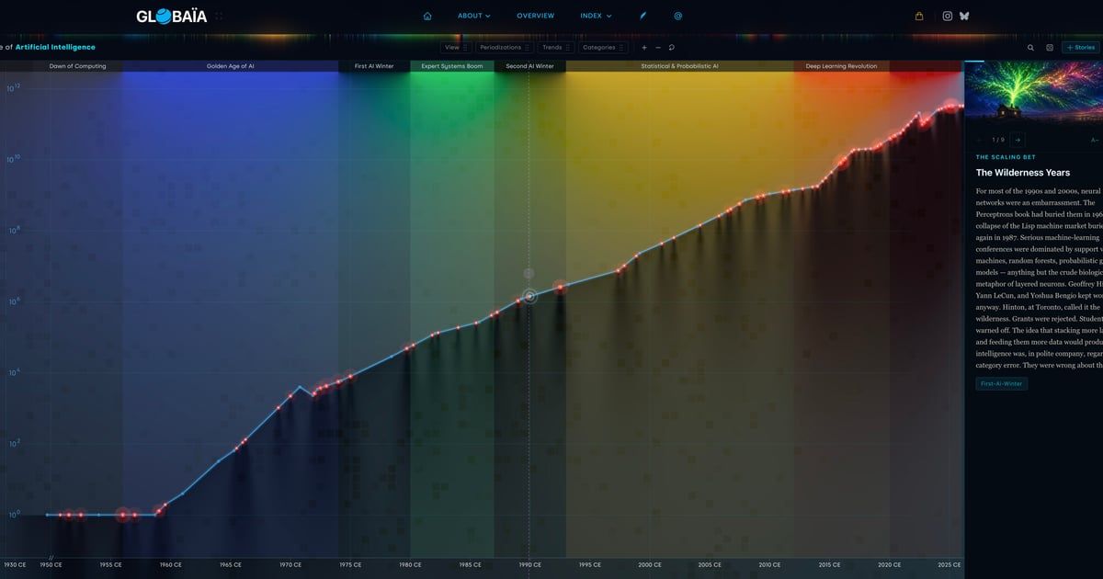Go to the home page icon
This screenshot has width=1103, height=579.
pos(427,16)
